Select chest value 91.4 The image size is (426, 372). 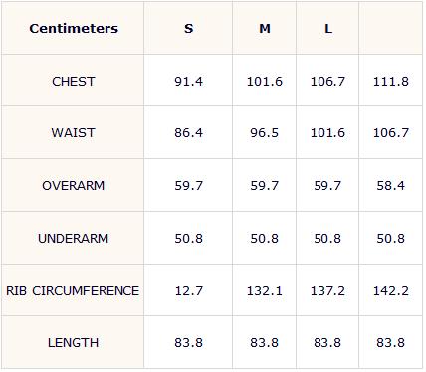tap(188, 81)
